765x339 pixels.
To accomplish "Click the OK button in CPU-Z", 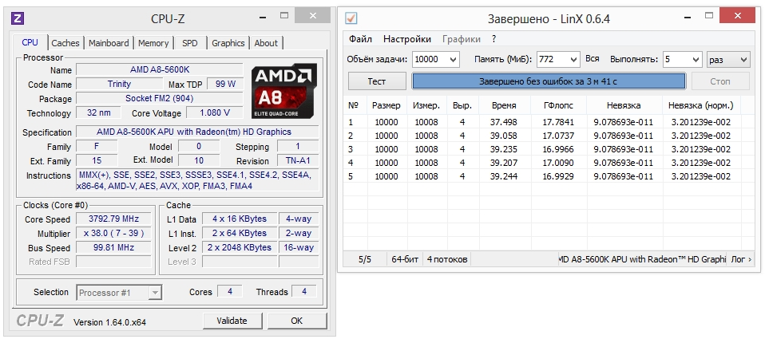I will (x=296, y=321).
